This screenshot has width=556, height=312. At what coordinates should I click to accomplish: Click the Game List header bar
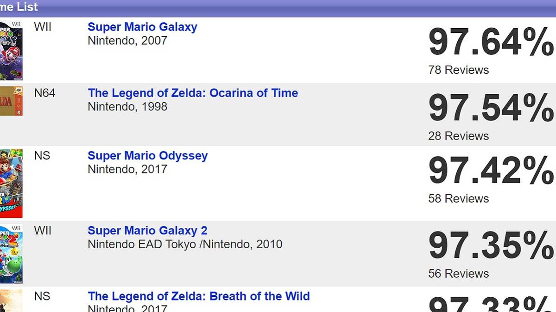[278, 7]
